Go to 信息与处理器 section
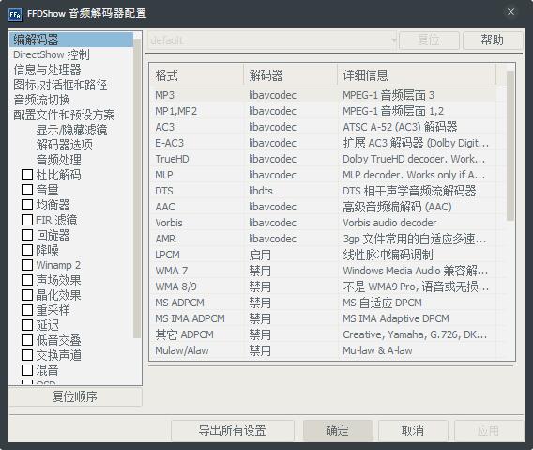 (47, 70)
